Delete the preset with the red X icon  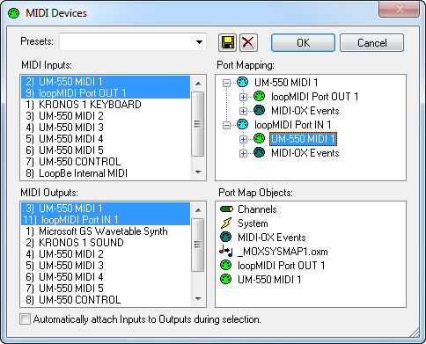click(248, 43)
